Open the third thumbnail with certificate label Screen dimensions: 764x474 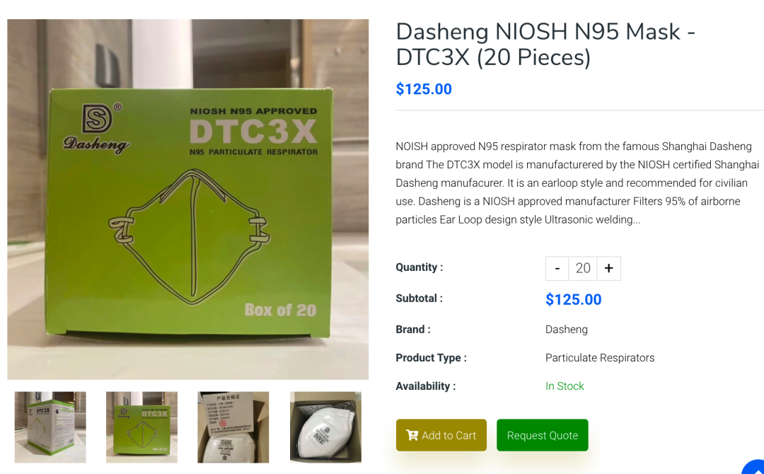point(233,427)
